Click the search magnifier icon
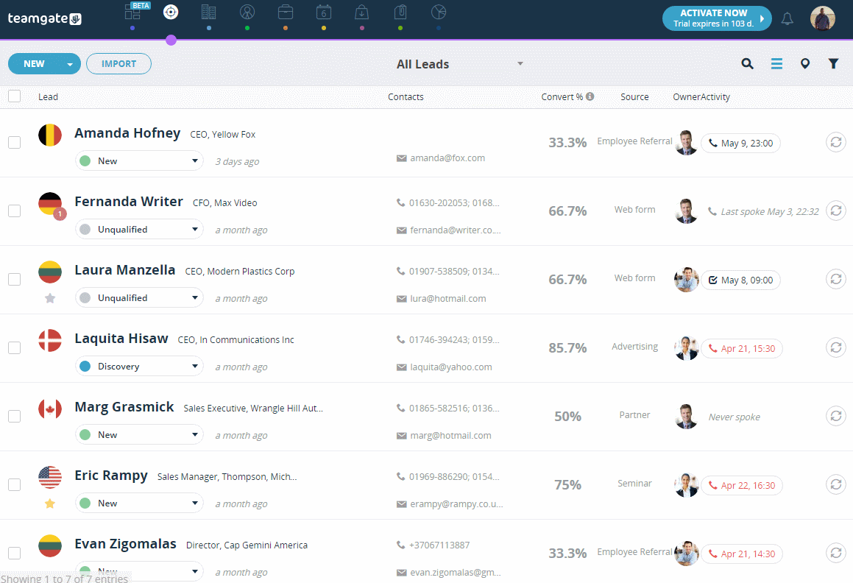This screenshot has width=853, height=583. point(748,64)
